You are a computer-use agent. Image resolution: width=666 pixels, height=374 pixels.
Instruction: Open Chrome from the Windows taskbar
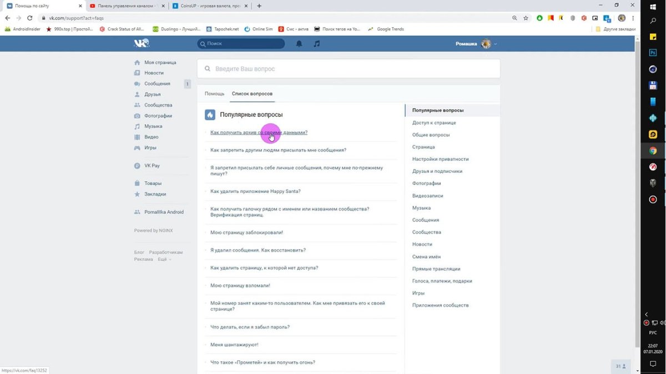point(653,151)
